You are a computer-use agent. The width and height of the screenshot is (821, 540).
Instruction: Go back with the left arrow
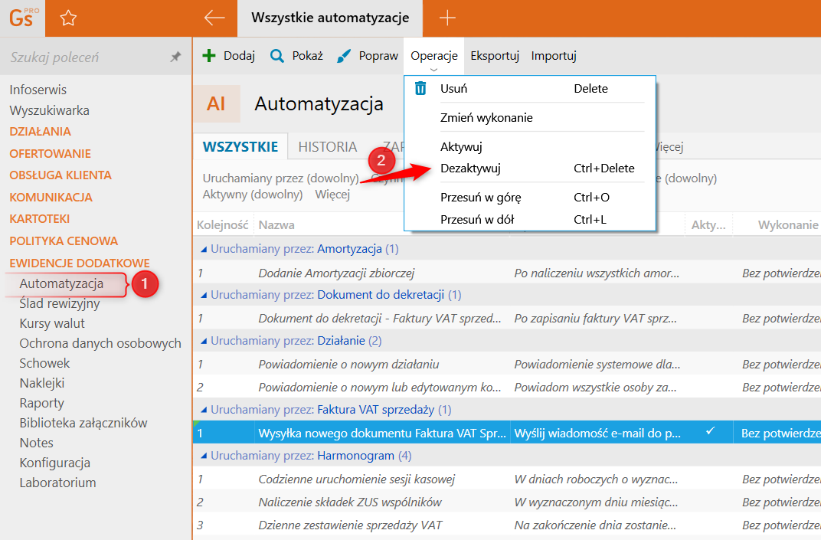click(x=214, y=18)
